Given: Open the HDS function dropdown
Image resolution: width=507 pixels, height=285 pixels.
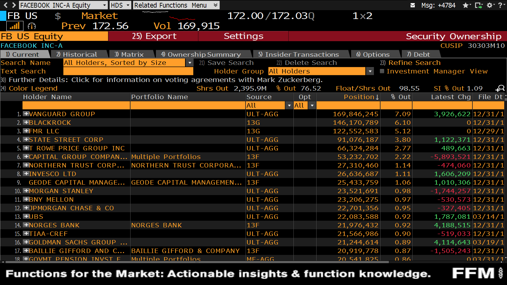Looking at the screenshot, I should coord(120,5).
